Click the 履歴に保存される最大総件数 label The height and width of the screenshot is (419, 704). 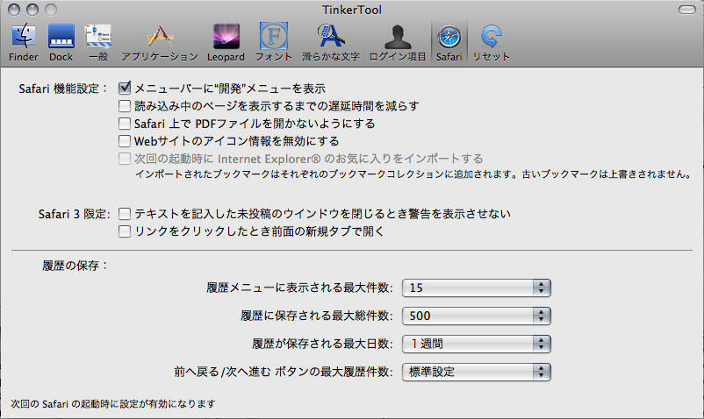click(317, 316)
